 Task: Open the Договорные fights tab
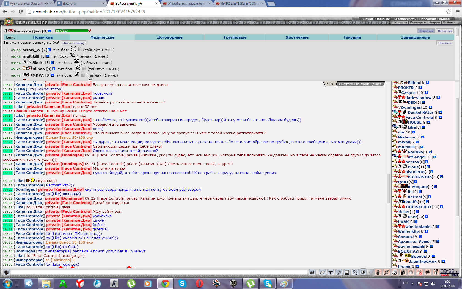(170, 37)
